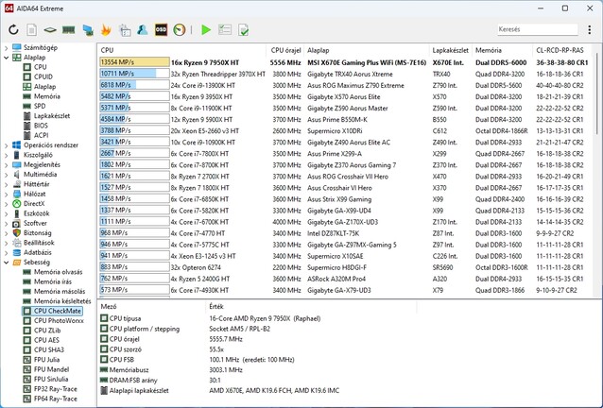
Task: Click the blue user silhouette toolbar icon
Action: [143, 29]
